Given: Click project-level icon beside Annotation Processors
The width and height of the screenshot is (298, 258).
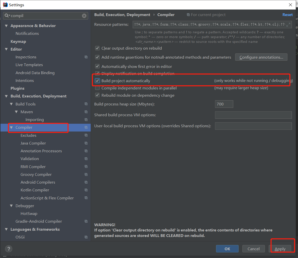Looking at the screenshot, I should [86, 151].
